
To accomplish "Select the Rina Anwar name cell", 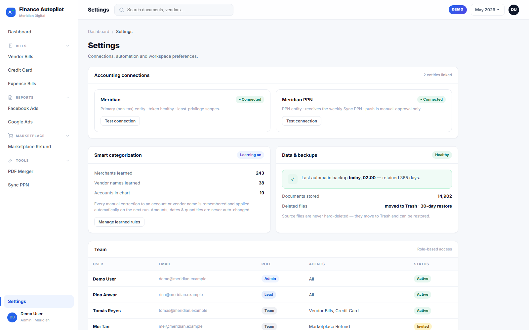I will (105, 295).
